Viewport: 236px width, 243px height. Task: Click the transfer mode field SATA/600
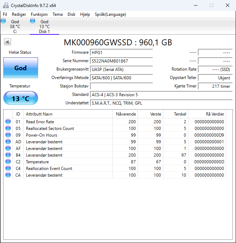click(121, 78)
